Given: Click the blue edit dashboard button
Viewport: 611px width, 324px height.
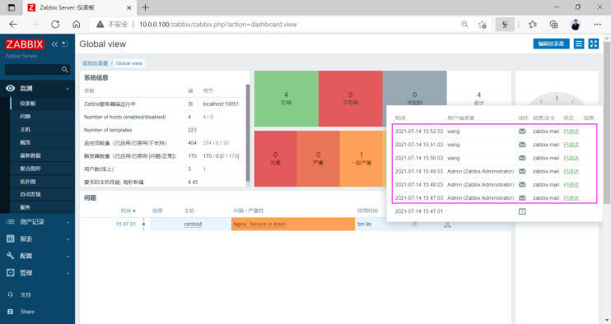Looking at the screenshot, I should click(551, 44).
